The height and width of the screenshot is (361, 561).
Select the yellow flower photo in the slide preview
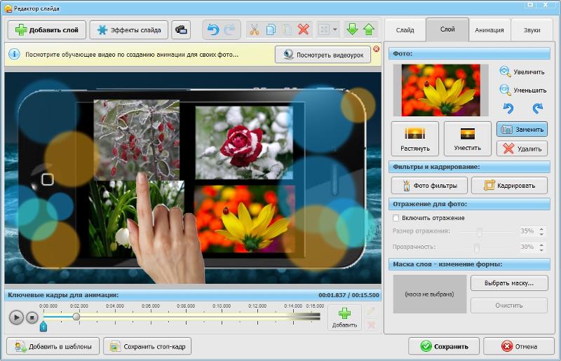[245, 219]
